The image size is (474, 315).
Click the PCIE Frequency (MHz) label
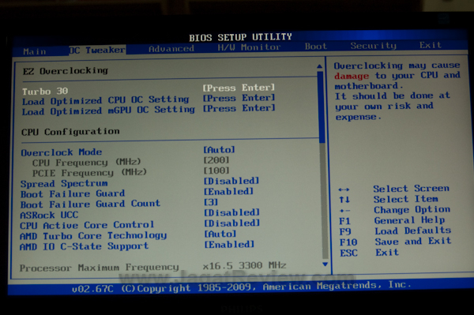(x=89, y=173)
